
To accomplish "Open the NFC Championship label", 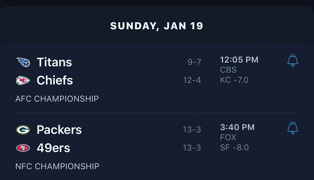I will [x=57, y=166].
